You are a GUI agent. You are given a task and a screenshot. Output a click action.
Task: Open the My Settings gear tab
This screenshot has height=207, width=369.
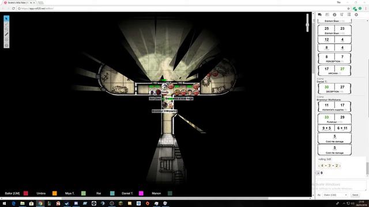356,14
